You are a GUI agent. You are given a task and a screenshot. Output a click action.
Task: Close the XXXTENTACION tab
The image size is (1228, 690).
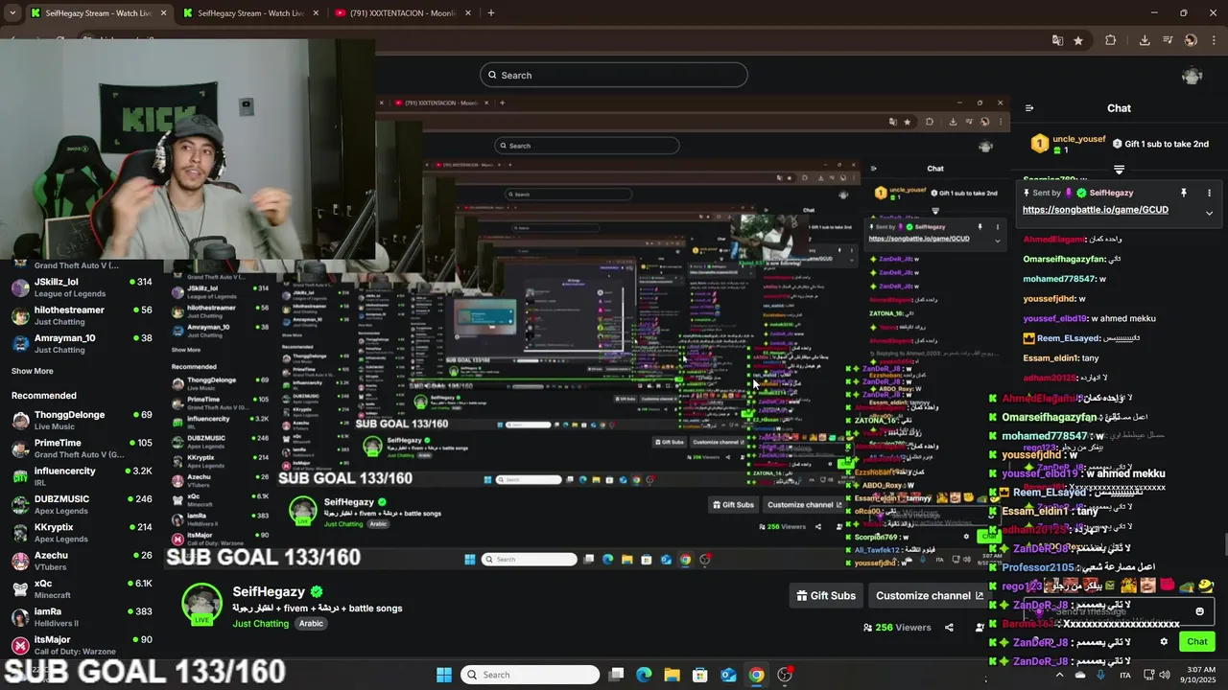pos(467,13)
